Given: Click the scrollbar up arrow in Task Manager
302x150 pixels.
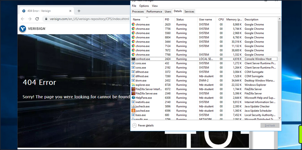Looking at the screenshot, I should click(279, 19).
